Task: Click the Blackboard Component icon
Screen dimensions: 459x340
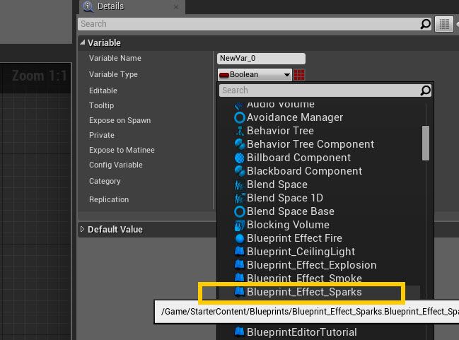Action: 240,171
